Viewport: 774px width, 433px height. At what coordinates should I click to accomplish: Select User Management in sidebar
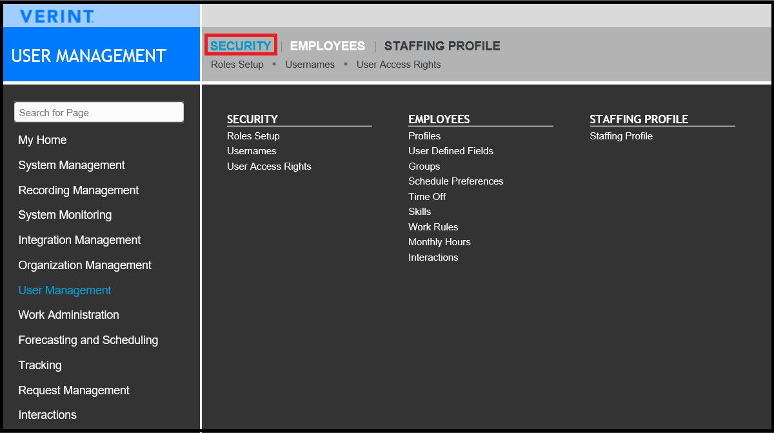click(64, 290)
